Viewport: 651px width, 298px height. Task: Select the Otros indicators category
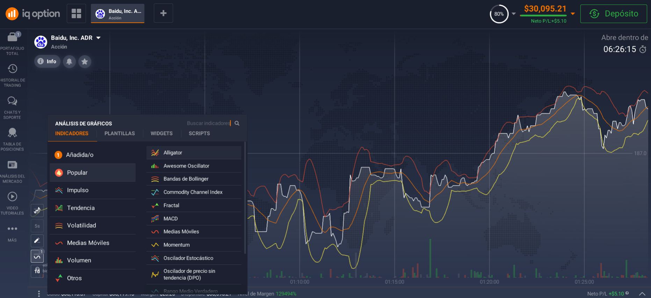[93, 278]
